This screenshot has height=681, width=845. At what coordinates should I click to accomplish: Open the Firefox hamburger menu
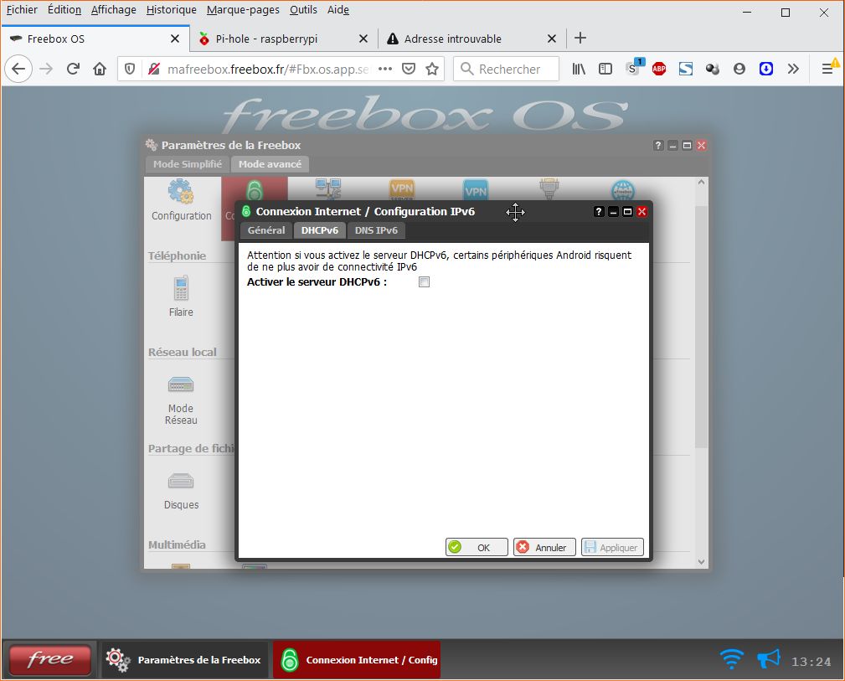pyautogui.click(x=827, y=69)
